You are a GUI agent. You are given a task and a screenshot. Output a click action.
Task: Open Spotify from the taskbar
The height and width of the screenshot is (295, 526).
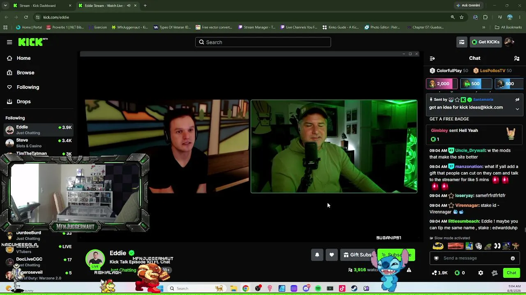point(318,288)
